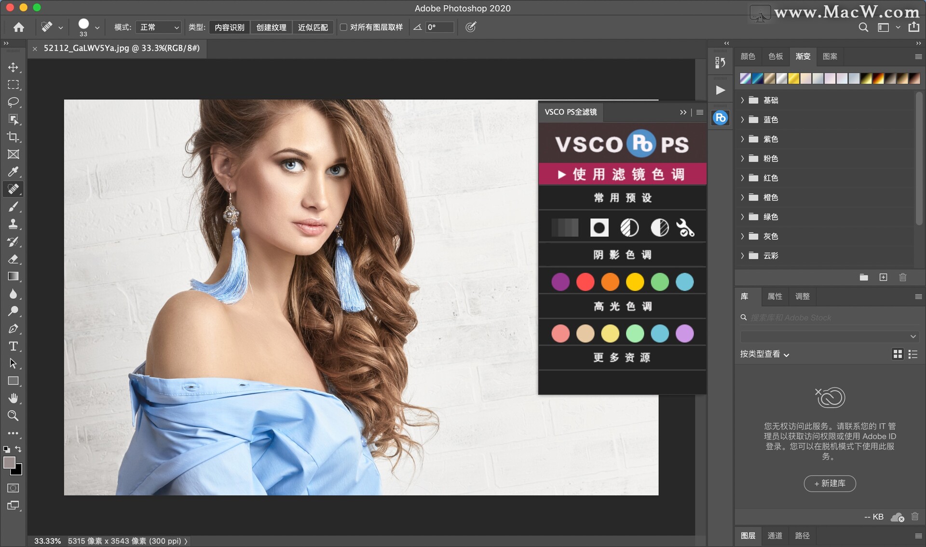Screen dimensions: 926x547
Task: Click the 新建库 button
Action: [x=830, y=483]
